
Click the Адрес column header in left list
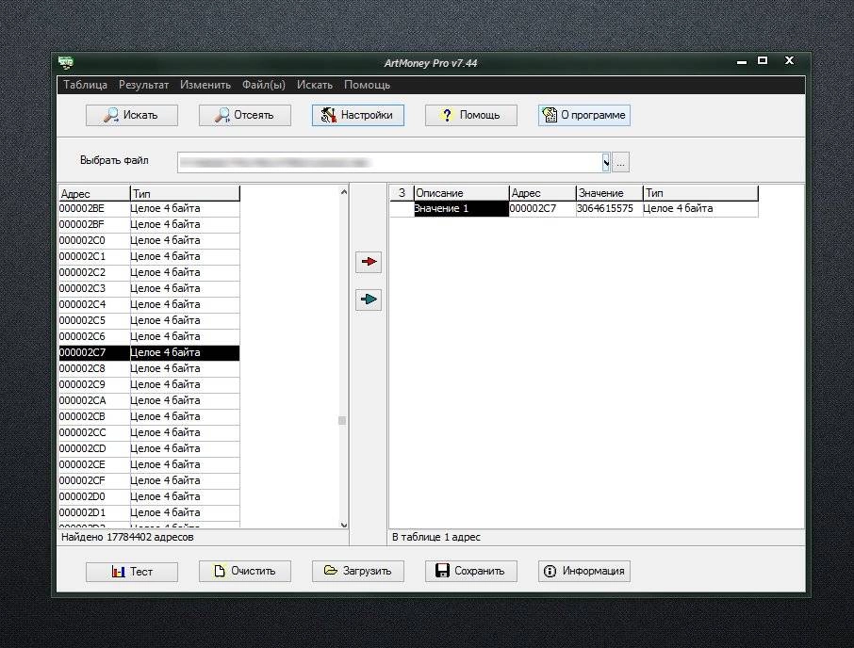(x=94, y=194)
